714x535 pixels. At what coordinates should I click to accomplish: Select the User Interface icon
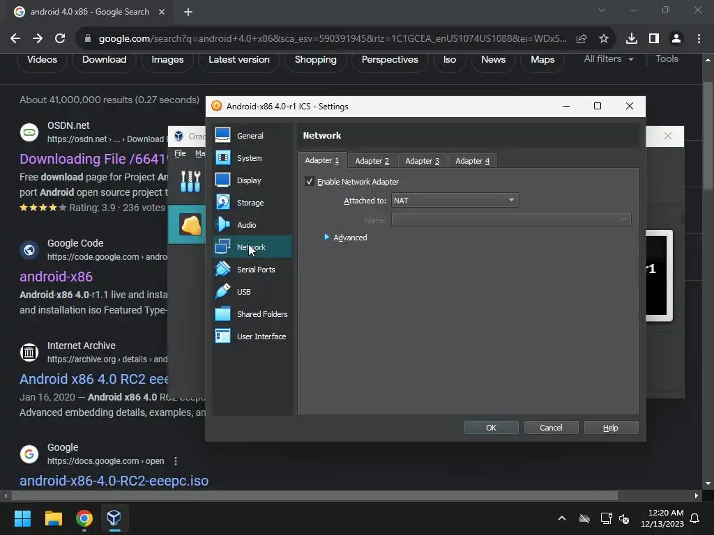222,336
